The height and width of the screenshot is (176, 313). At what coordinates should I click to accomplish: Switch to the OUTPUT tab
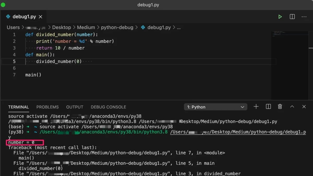coord(75,107)
